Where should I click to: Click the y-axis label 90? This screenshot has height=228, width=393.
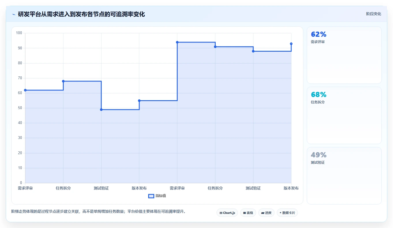tap(20, 48)
